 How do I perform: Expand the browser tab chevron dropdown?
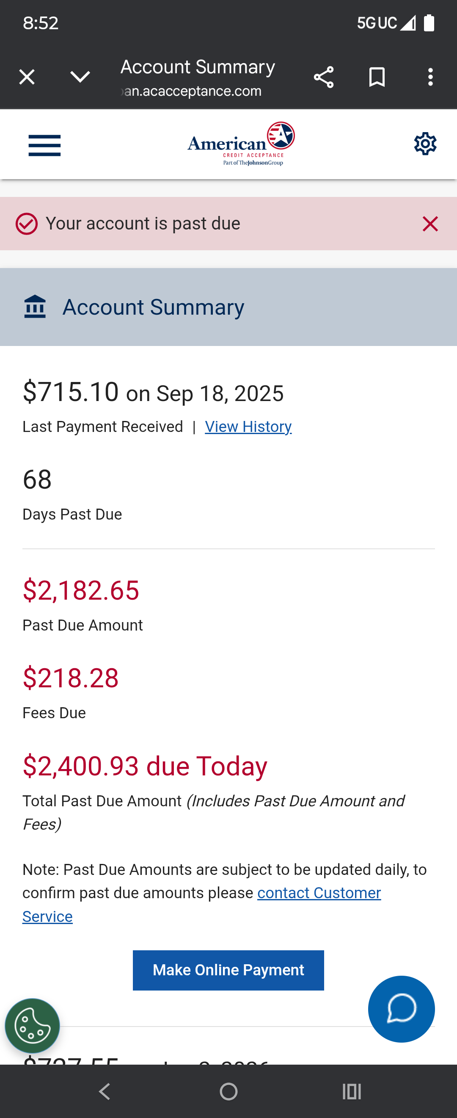tap(80, 77)
